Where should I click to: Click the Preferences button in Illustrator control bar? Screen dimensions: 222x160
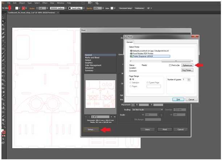pos(139,8)
